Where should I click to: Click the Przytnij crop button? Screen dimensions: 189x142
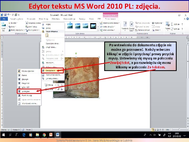pos(167,26)
